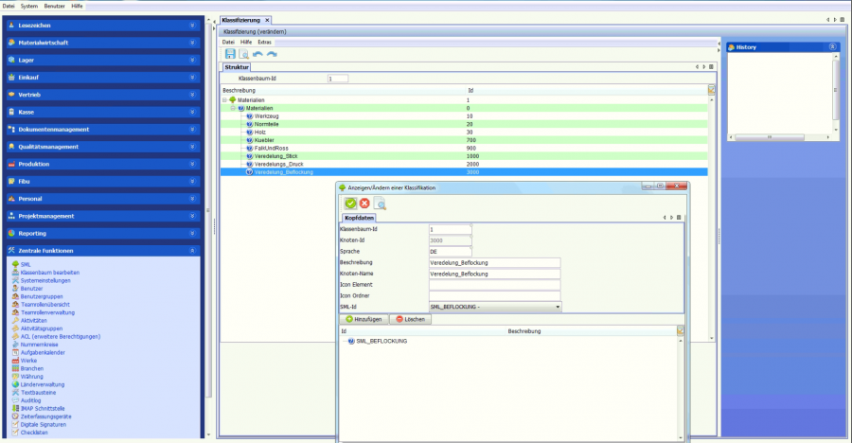
Task: Click the green checkmark confirm icon in dialog
Action: (350, 204)
